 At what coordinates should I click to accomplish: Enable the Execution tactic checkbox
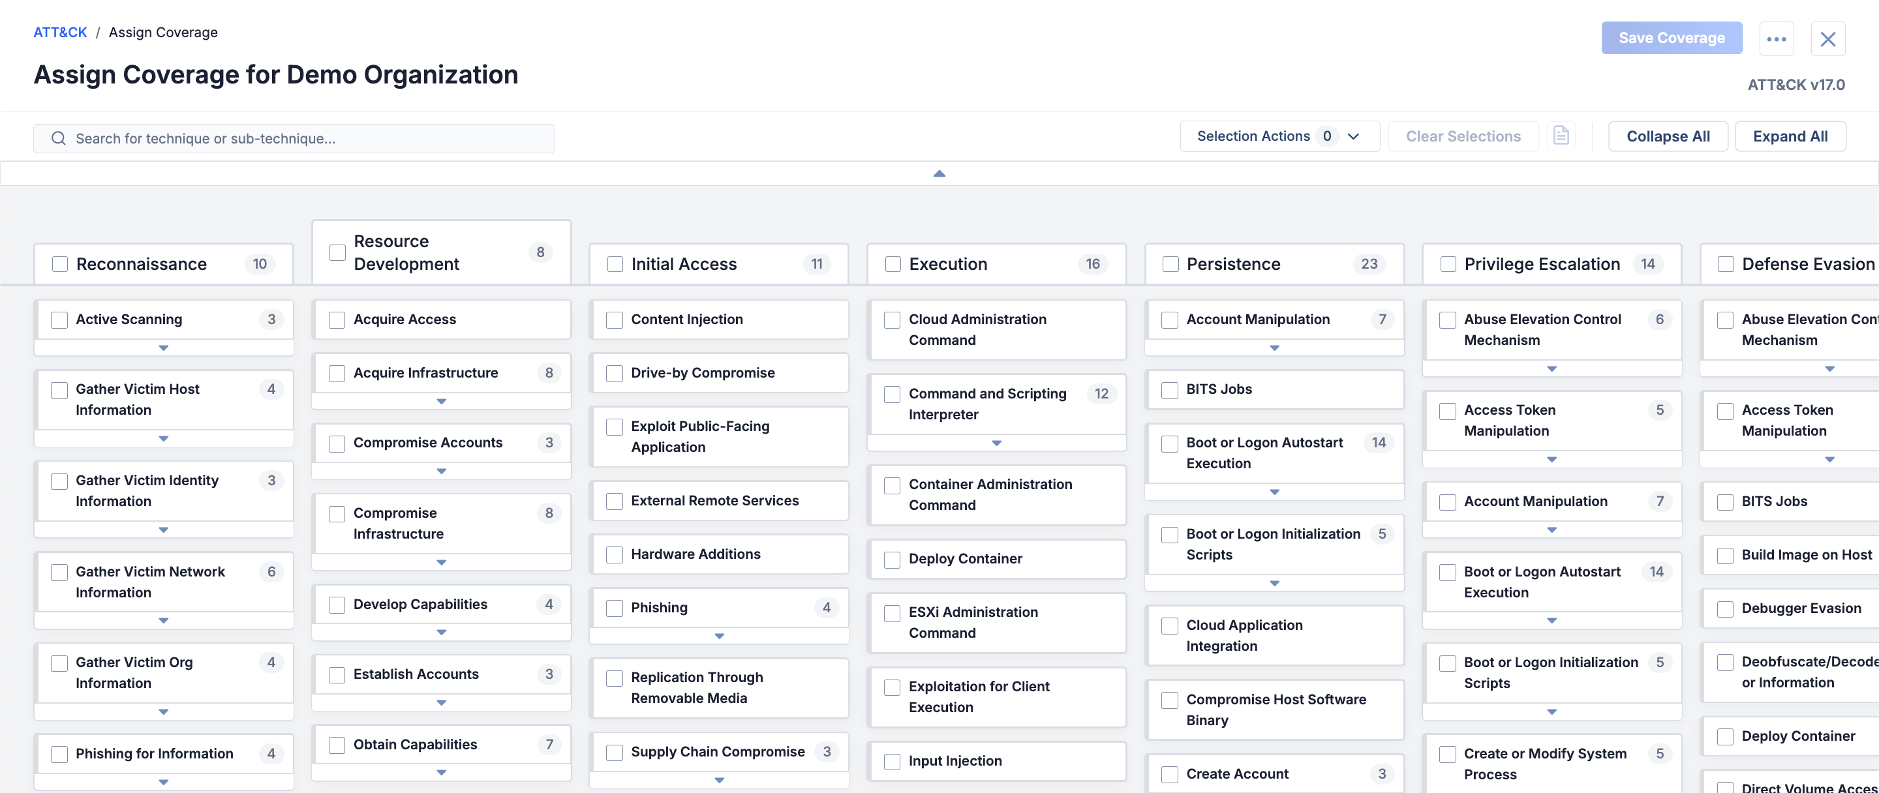[892, 264]
